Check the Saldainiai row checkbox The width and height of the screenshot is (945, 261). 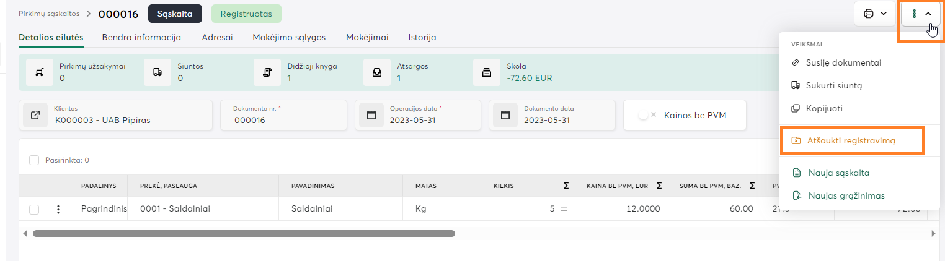pos(35,209)
